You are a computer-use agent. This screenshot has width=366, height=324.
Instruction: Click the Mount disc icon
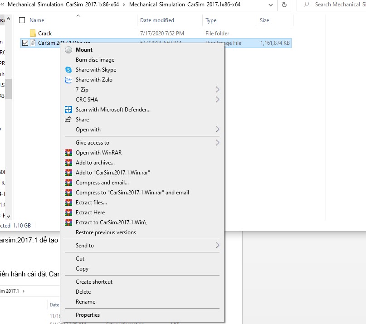(x=68, y=50)
